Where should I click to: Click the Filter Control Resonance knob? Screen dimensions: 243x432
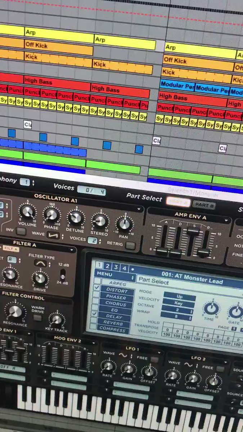coord(15,311)
